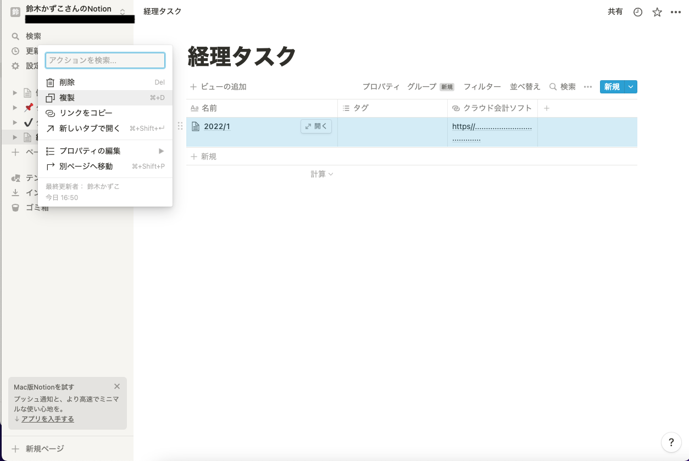This screenshot has height=461, width=689.
Task: Open the プロパティ properties panel
Action: click(x=381, y=87)
